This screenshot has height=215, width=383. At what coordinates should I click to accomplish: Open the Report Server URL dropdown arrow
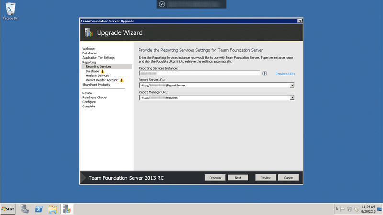pos(292,86)
